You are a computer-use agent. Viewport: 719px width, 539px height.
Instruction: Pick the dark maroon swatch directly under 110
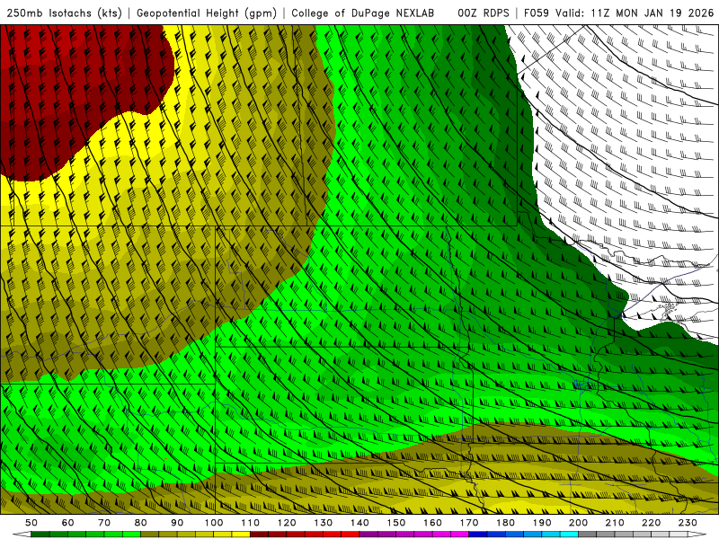pyautogui.click(x=259, y=535)
